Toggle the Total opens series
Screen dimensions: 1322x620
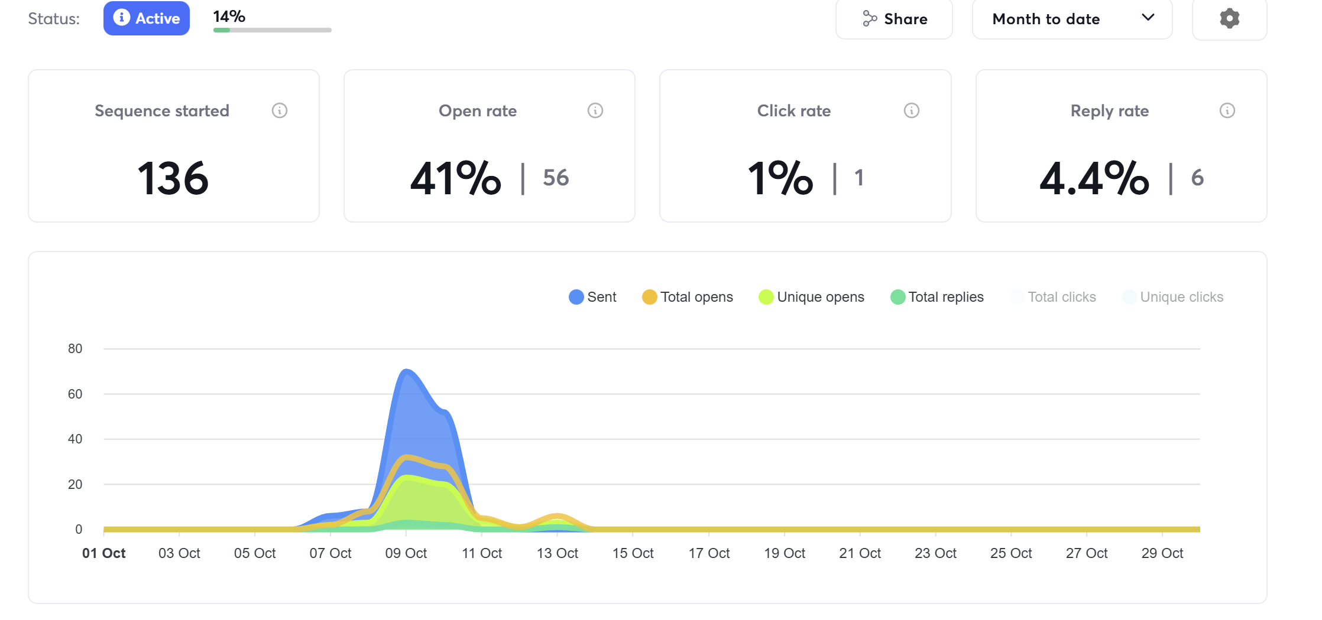(x=688, y=296)
